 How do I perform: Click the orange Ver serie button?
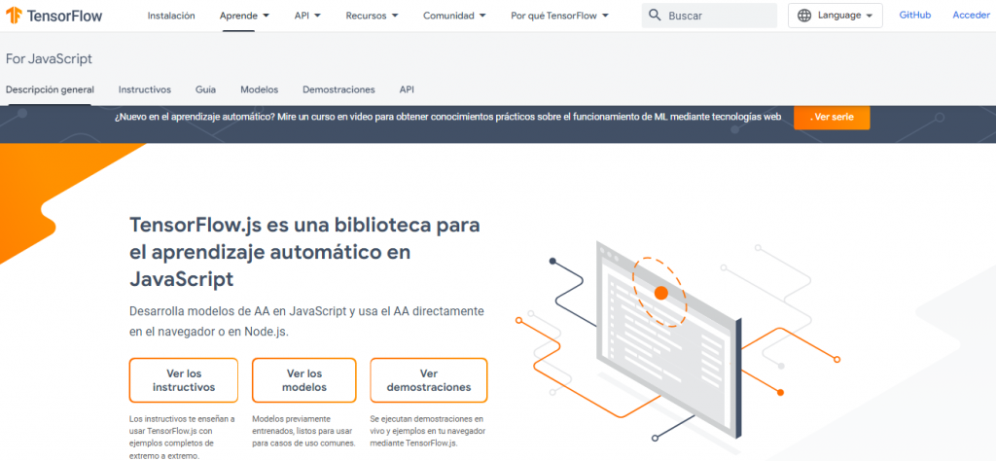click(832, 118)
